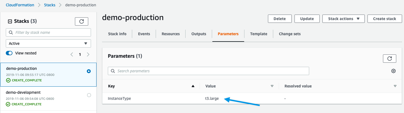Refresh the Parameters table

click(x=390, y=59)
